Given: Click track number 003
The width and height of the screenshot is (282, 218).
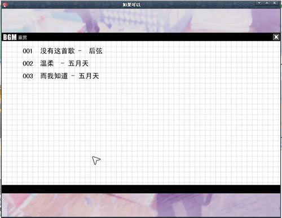Looking at the screenshot, I should coord(28,76).
